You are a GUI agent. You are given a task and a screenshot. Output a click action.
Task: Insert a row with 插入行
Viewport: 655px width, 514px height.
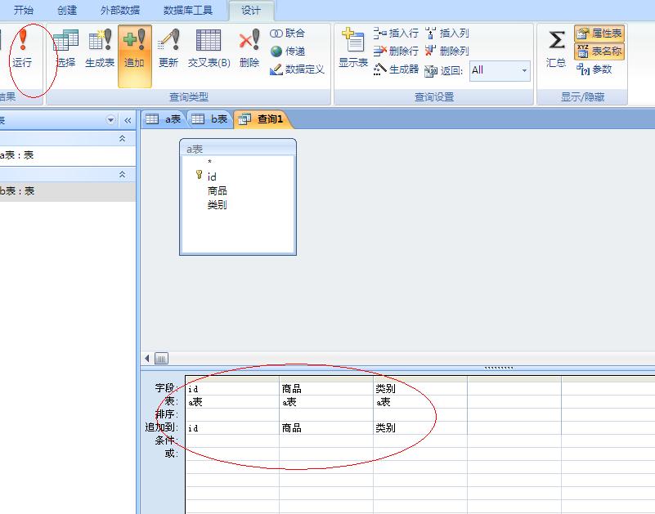coord(396,33)
